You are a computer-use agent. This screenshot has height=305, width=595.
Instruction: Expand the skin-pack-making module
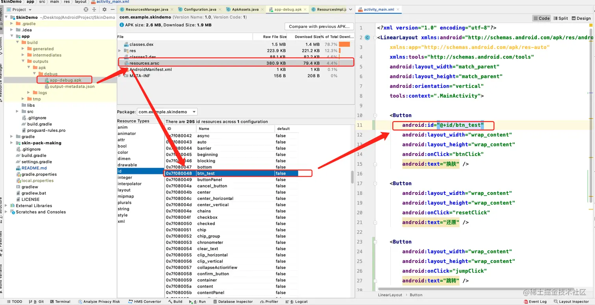coord(12,143)
